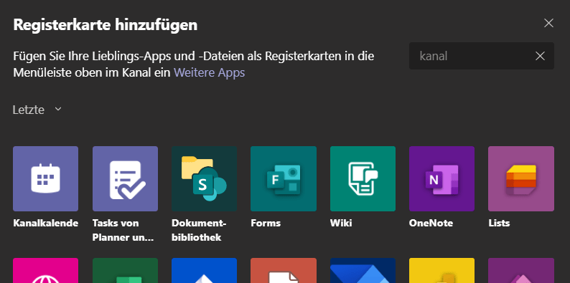This screenshot has height=283, width=570.
Task: Open the Forms app tile
Action: coord(284,178)
